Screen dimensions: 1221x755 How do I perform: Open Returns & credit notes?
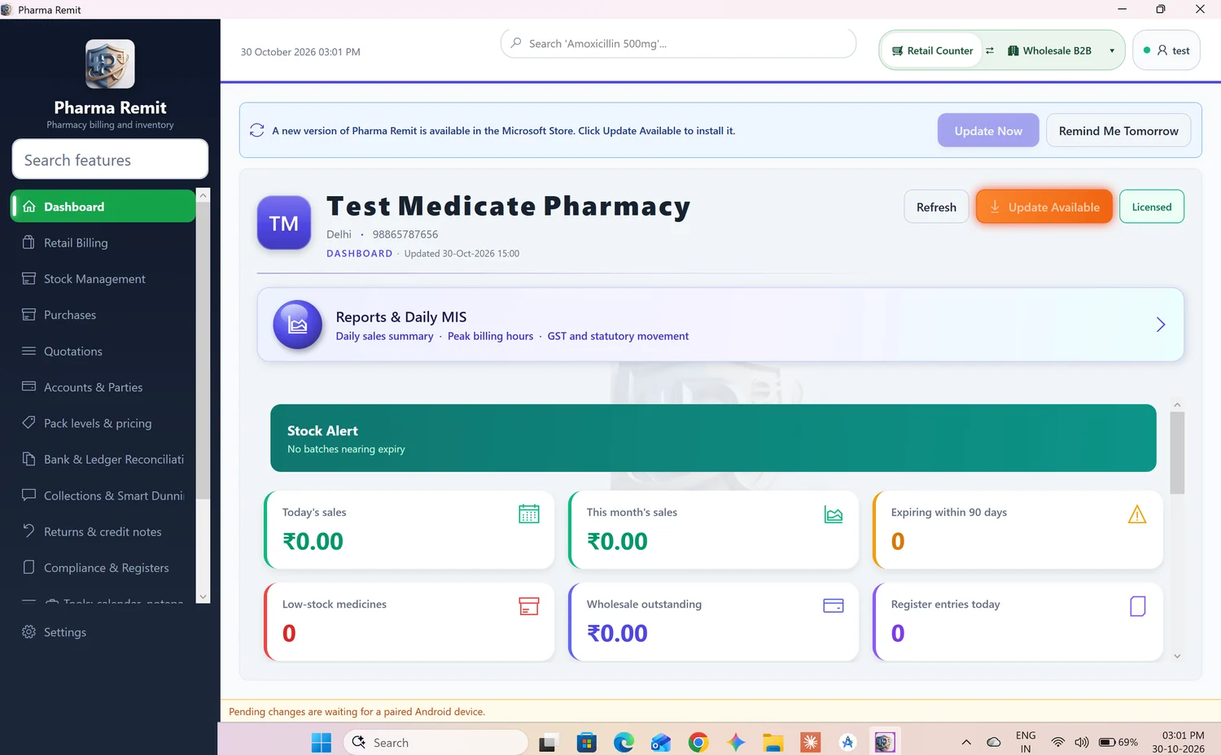[x=103, y=532]
